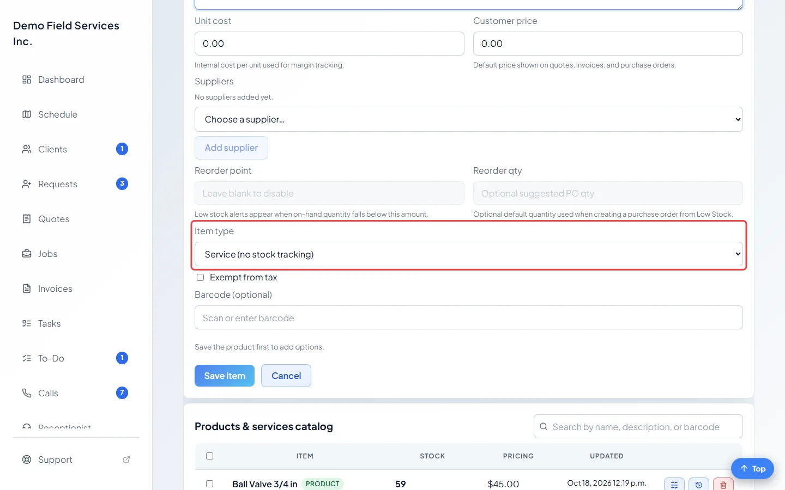Select all items via header checkbox
Screen dimensions: 785x490
[210, 456]
